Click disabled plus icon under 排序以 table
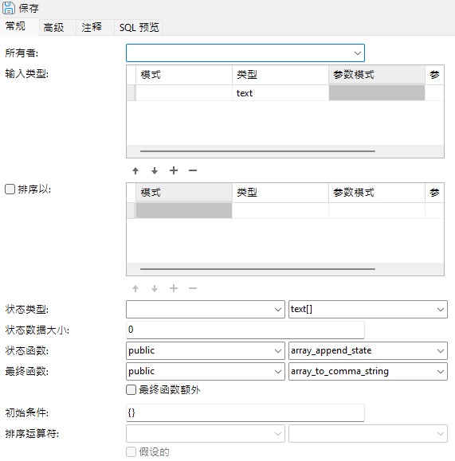This screenshot has height=461, width=455. click(x=174, y=288)
